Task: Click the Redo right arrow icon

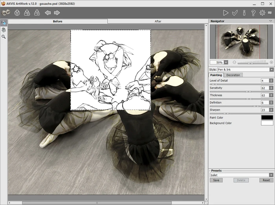Action: point(57,13)
